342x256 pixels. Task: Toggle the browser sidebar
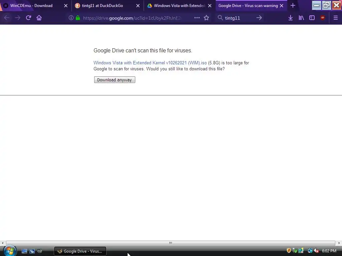click(x=312, y=18)
